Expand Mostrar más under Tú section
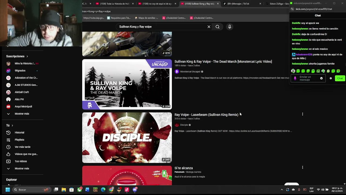This screenshot has width=346, height=195. 22,168
